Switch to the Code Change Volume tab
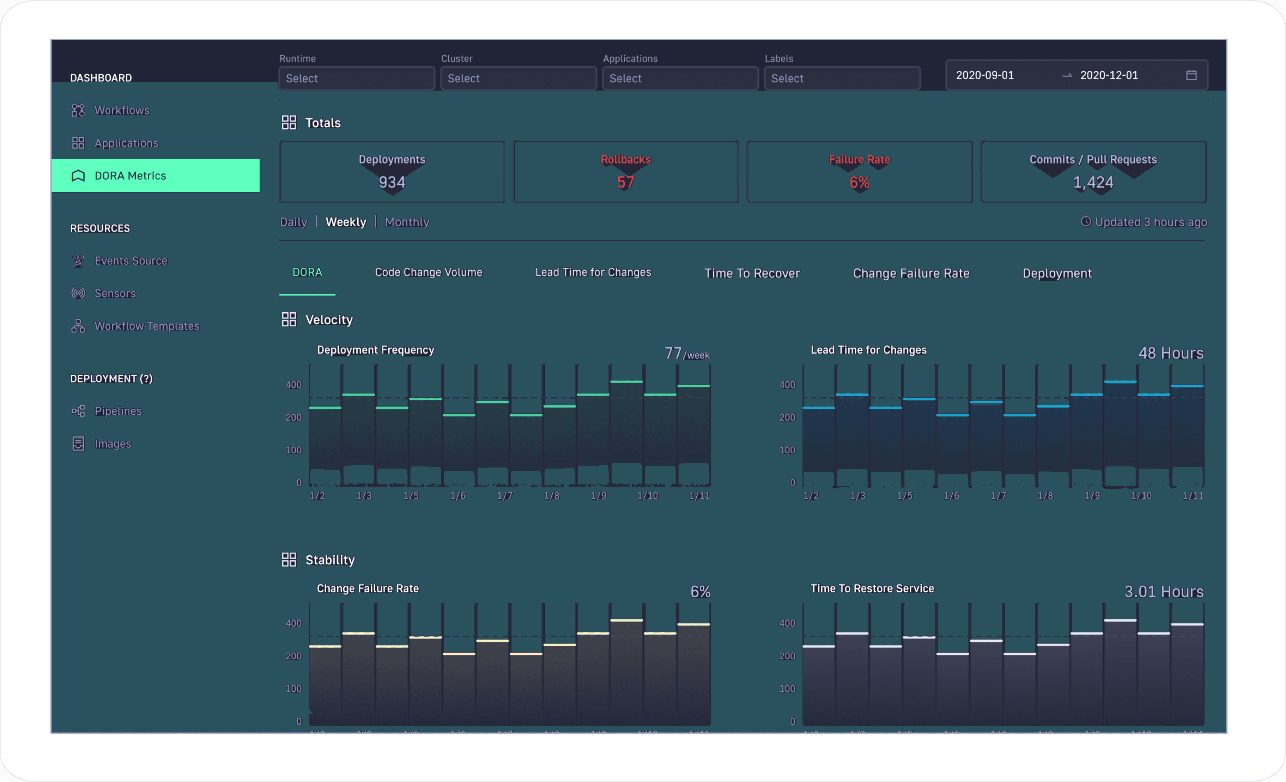Image resolution: width=1286 pixels, height=782 pixels. point(429,272)
